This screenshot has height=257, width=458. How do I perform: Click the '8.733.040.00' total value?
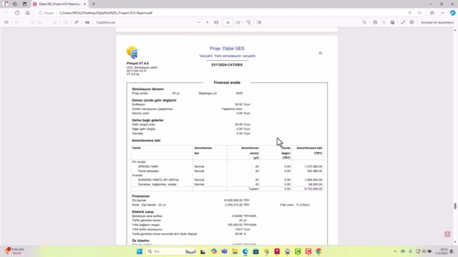pyautogui.click(x=313, y=188)
